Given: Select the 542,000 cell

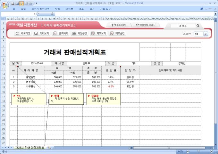Looking at the screenshot, I should point(92,86).
